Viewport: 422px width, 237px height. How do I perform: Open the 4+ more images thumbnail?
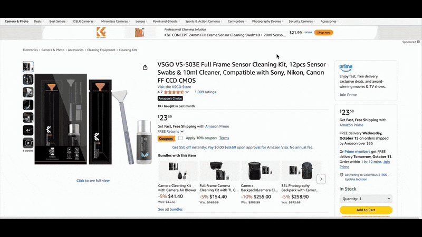[x=28, y=130]
